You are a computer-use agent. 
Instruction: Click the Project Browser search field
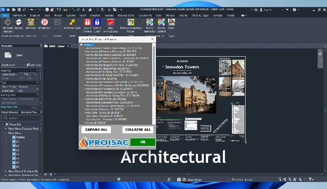22,118
